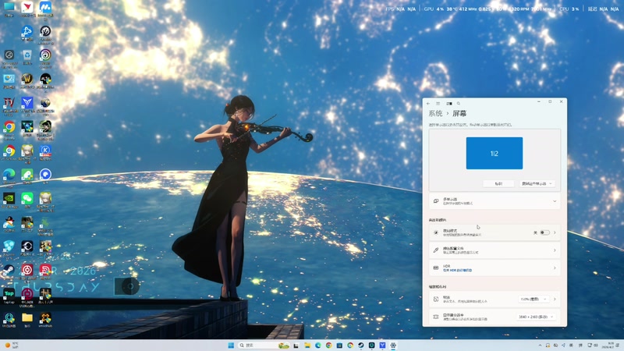Image resolution: width=624 pixels, height=351 pixels.
Task: Switch to Settings gear on the taskbar
Action: click(x=393, y=346)
